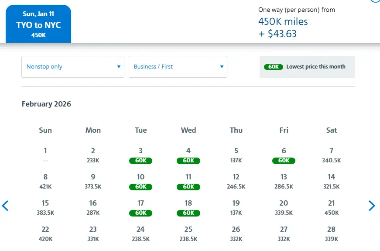The width and height of the screenshot is (380, 251).
Task: Select February 3 with 60K fare
Action: [140, 155]
